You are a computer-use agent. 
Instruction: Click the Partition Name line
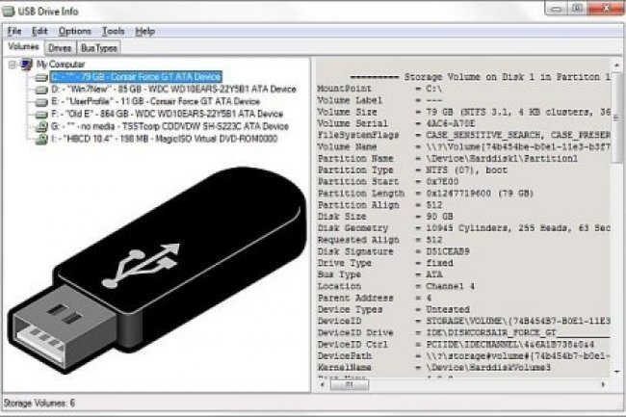point(448,158)
